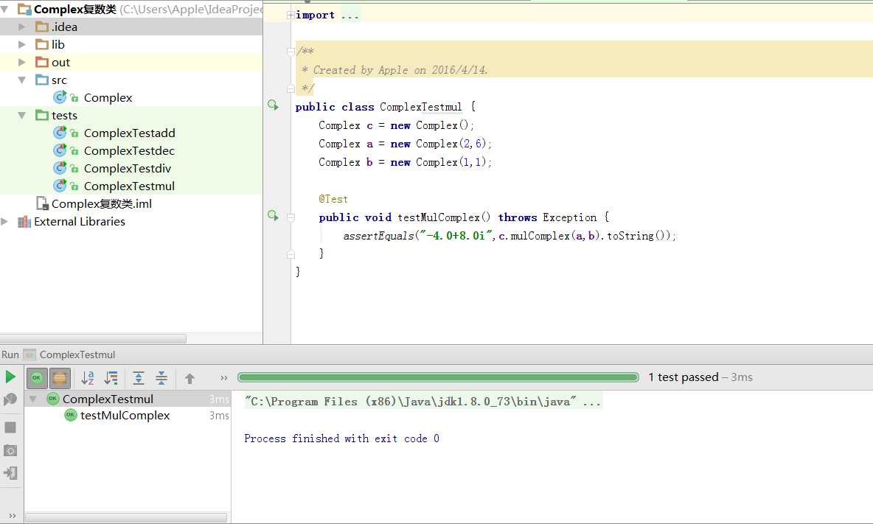The height and width of the screenshot is (524, 873).
Task: Collapse the src folder
Action: [x=22, y=80]
